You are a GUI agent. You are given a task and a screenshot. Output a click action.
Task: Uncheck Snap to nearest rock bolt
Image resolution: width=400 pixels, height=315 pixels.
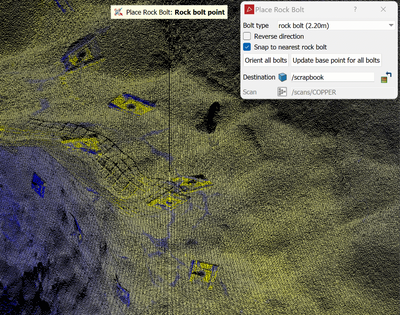[x=247, y=47]
